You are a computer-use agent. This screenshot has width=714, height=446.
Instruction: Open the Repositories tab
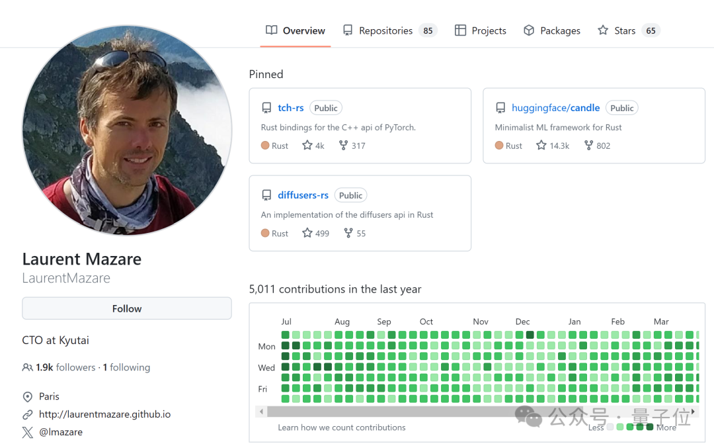pos(385,30)
